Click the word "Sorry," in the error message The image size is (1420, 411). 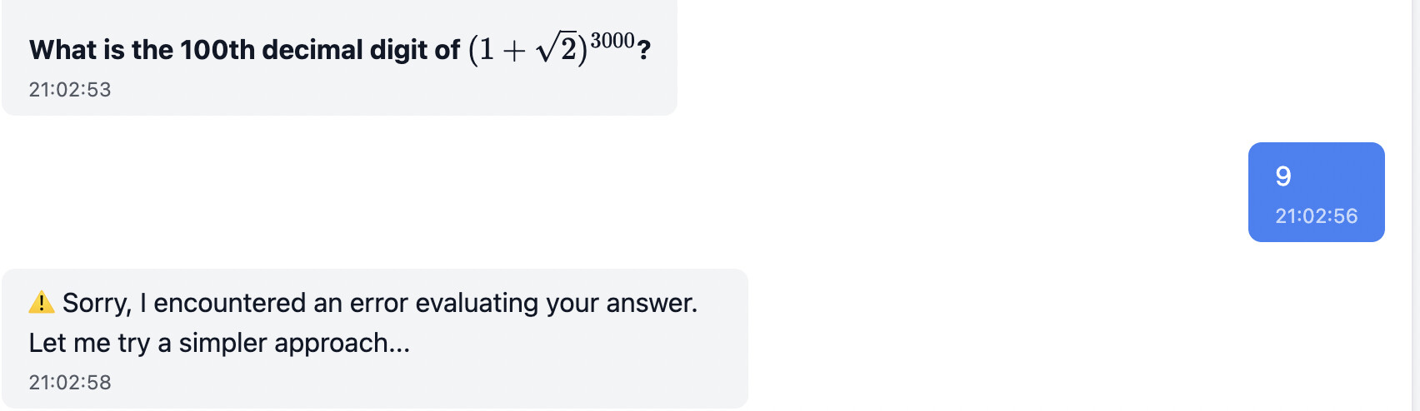97,303
